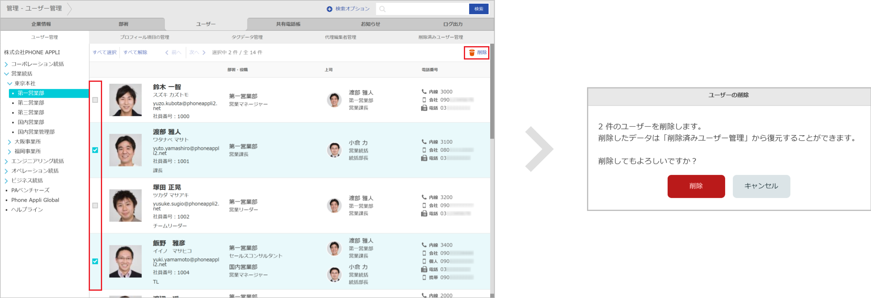Open 塚田 正晃's profile photo
The width and height of the screenshot is (871, 298).
[126, 206]
